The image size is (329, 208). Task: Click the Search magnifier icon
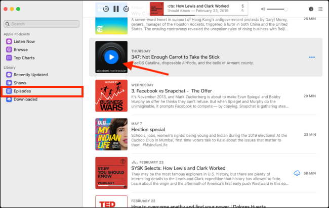click(x=8, y=24)
